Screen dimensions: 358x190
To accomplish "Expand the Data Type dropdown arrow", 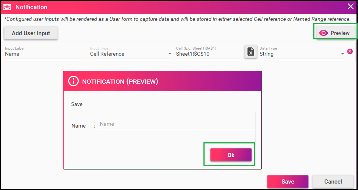I will [x=342, y=54].
